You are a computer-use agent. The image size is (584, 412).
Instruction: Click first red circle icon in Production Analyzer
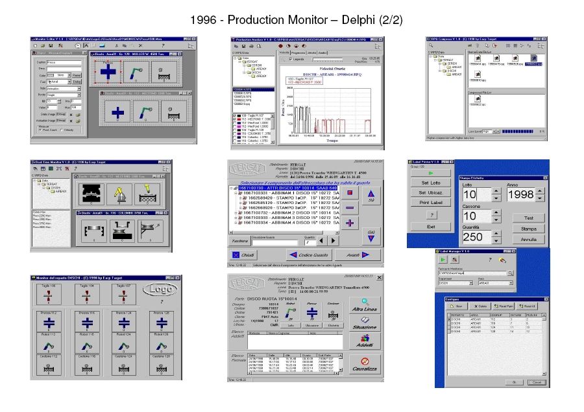pos(280,46)
